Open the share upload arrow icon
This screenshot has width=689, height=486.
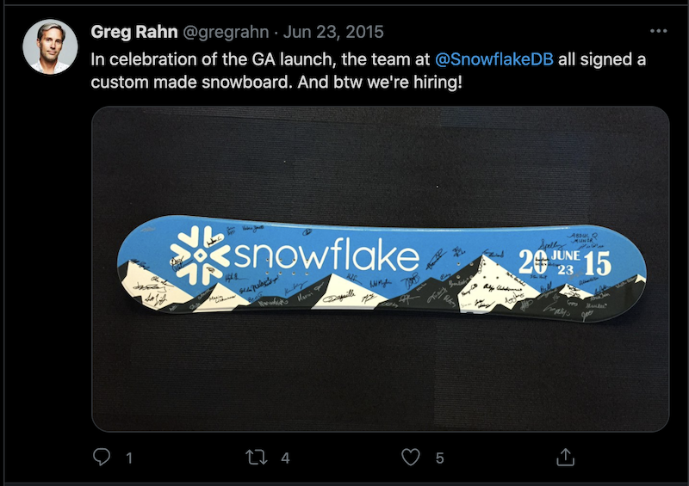coord(566,457)
